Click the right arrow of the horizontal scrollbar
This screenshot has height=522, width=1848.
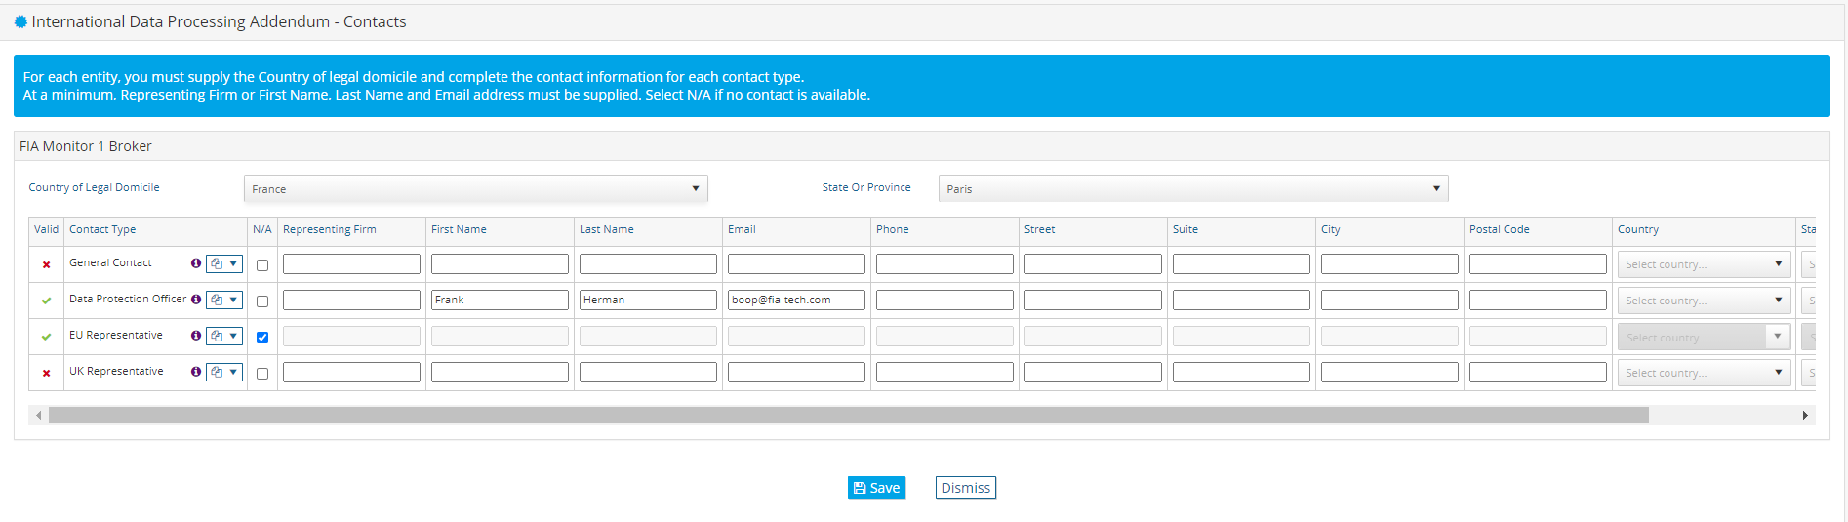point(1805,416)
